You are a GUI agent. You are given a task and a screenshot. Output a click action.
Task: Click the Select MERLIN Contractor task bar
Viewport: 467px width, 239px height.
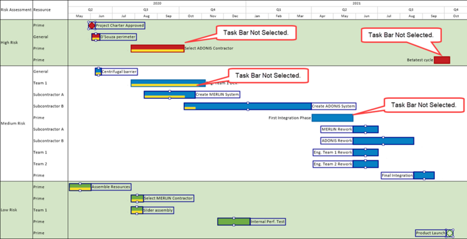point(137,198)
